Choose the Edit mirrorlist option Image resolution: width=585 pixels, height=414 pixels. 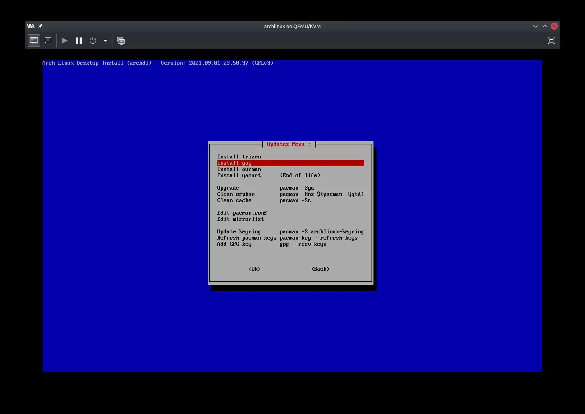240,219
